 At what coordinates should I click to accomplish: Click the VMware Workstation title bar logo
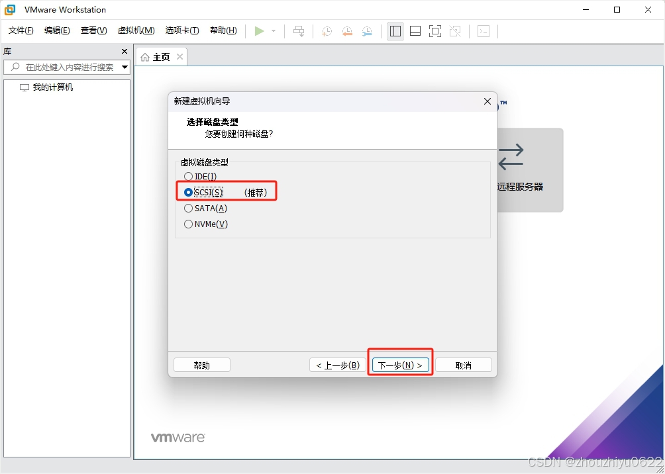pyautogui.click(x=10, y=9)
